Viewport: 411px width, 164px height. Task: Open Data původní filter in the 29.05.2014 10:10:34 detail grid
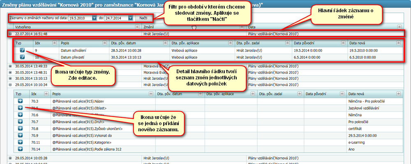[x=341, y=94]
